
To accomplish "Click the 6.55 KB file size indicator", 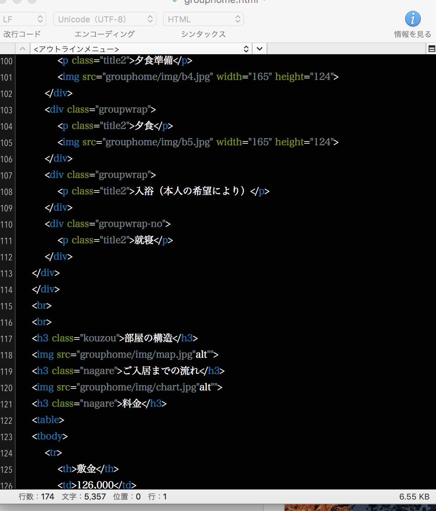I will 414,497.
